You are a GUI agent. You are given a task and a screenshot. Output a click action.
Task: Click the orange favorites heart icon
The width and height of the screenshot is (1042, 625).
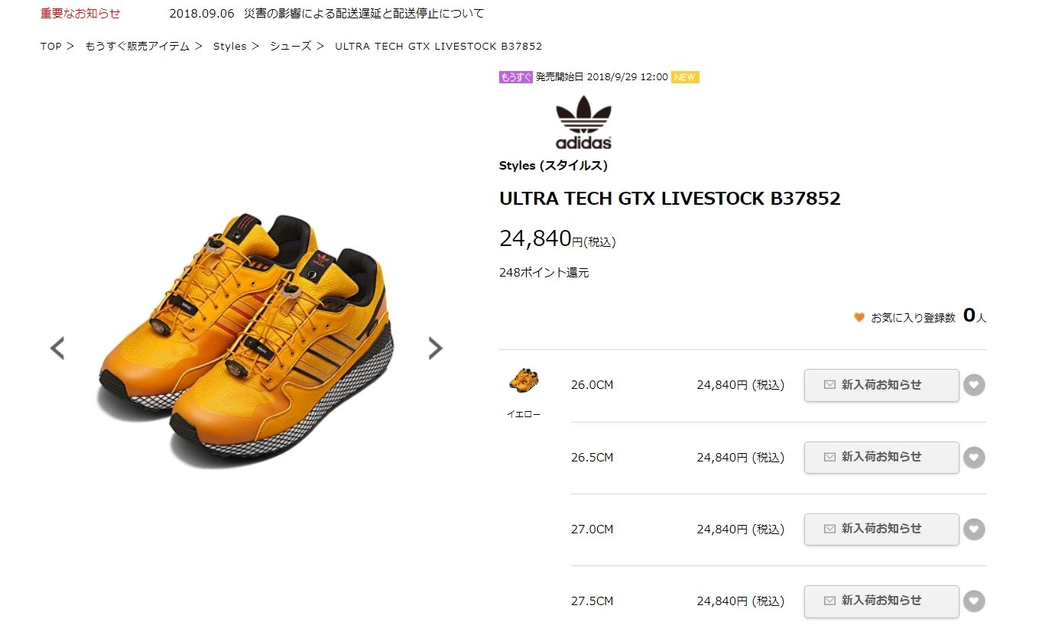tap(859, 317)
